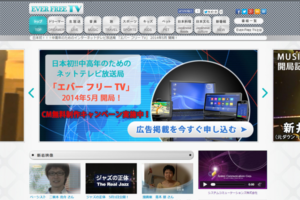The image size is (300, 200).
Task: Open the Japanese culture (日本文化) category
Action: coord(203,25)
